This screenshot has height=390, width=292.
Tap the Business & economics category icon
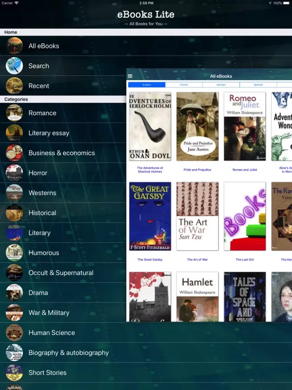pos(14,153)
